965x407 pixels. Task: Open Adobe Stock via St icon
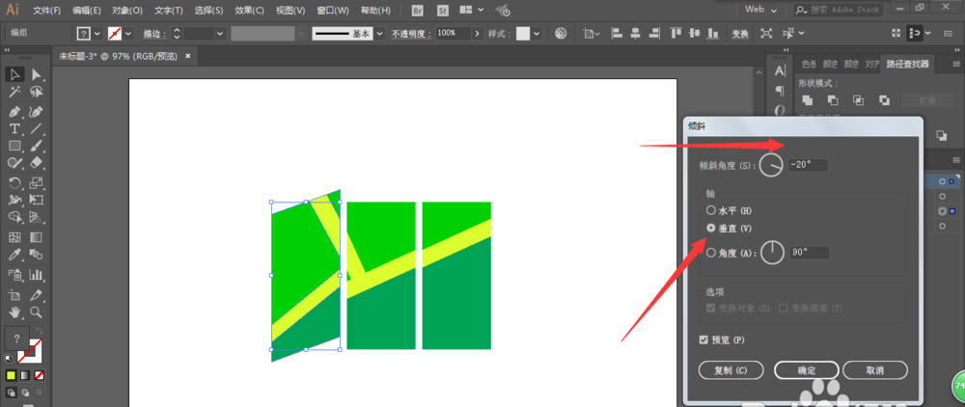[443, 10]
